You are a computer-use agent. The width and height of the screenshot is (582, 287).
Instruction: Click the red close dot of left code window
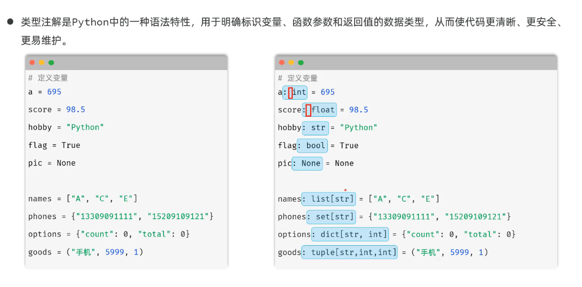tap(32, 63)
